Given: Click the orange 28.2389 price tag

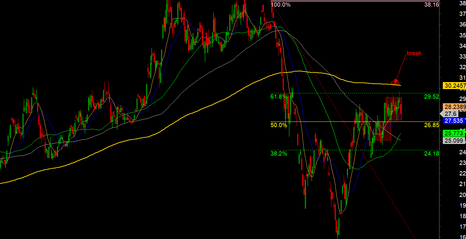Looking at the screenshot, I should click(x=454, y=107).
